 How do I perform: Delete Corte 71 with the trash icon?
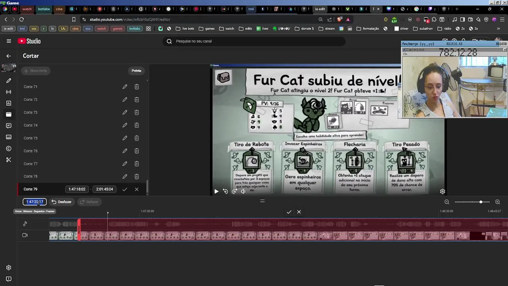click(137, 87)
